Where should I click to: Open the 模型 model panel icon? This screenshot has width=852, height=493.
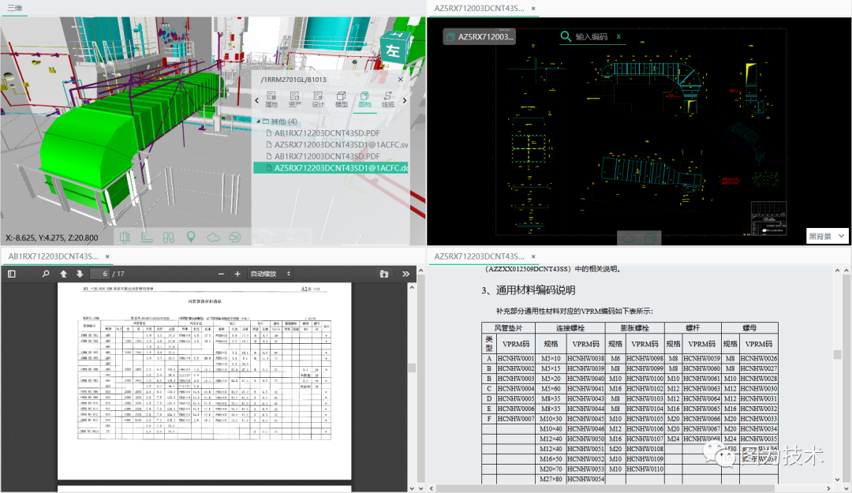click(342, 99)
